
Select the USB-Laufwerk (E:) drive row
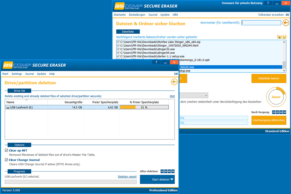(x=87, y=107)
